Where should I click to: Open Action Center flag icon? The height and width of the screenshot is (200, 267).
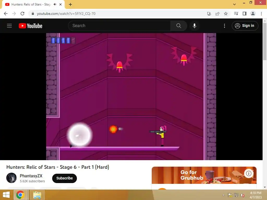pyautogui.click(x=230, y=195)
